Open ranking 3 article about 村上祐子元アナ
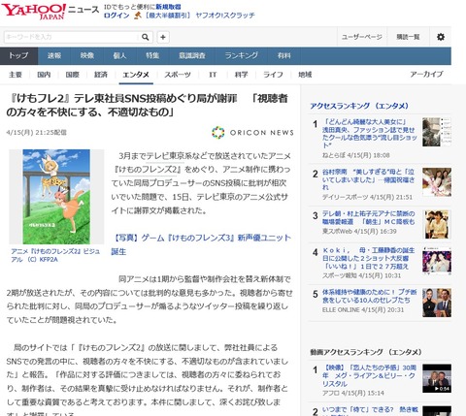Viewport: 466px width, 416px height. (x=368, y=218)
